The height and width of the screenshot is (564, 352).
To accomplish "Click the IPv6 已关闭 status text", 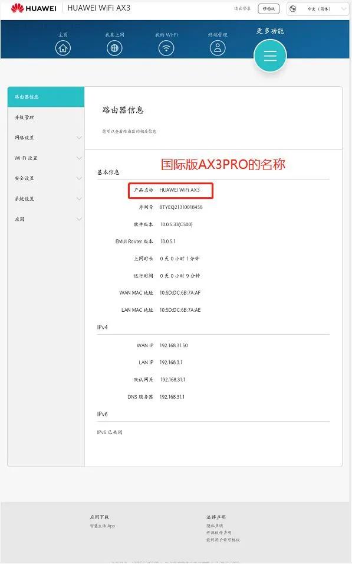I will point(110,432).
